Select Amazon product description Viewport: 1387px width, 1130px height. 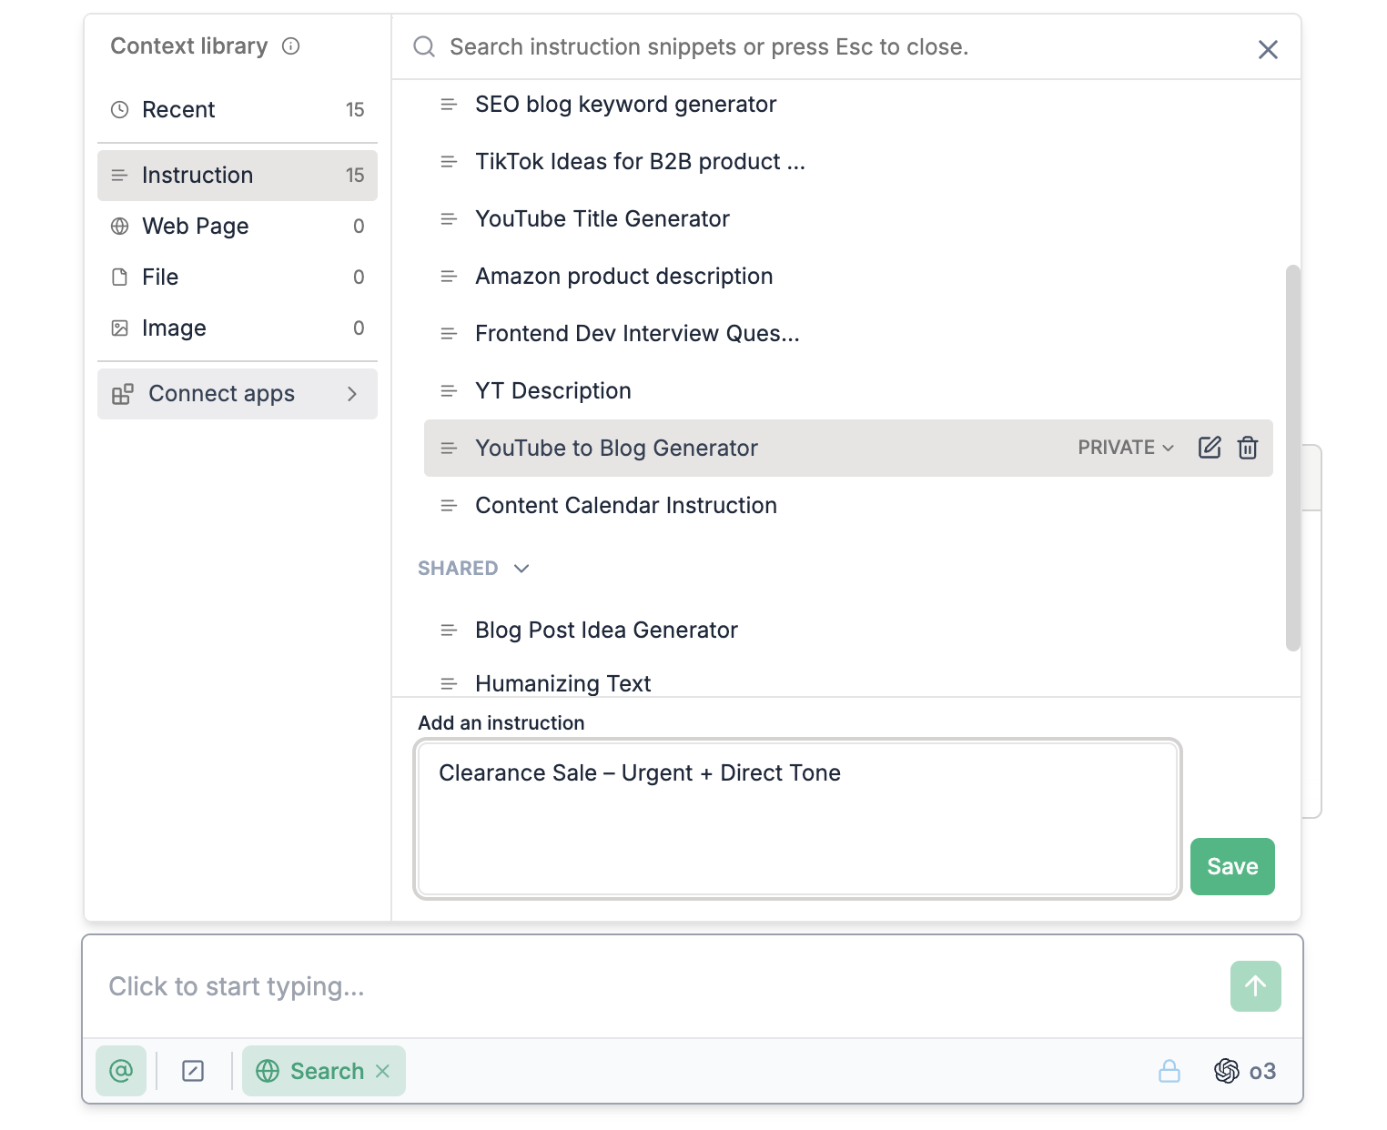tap(848, 277)
